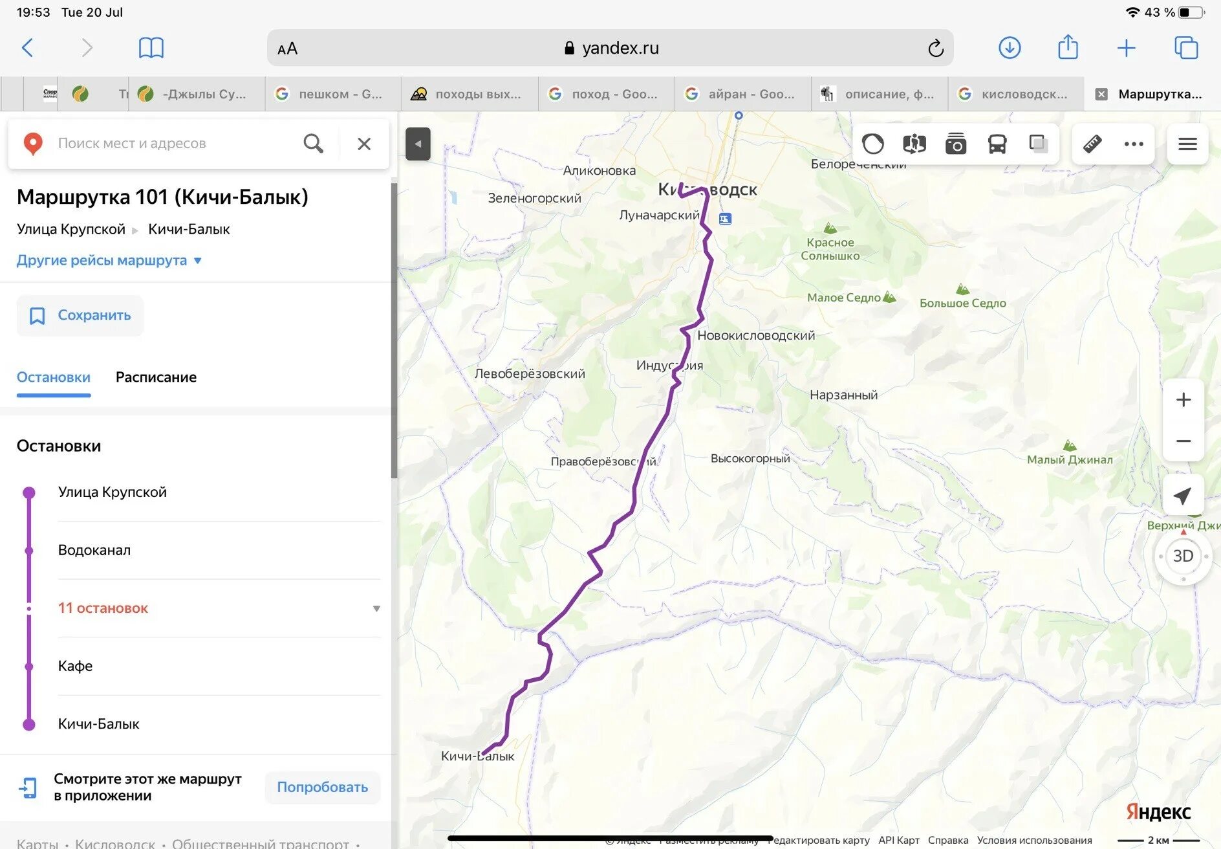Click the Малое Седло mountain marker
The width and height of the screenshot is (1221, 849).
coord(890,297)
